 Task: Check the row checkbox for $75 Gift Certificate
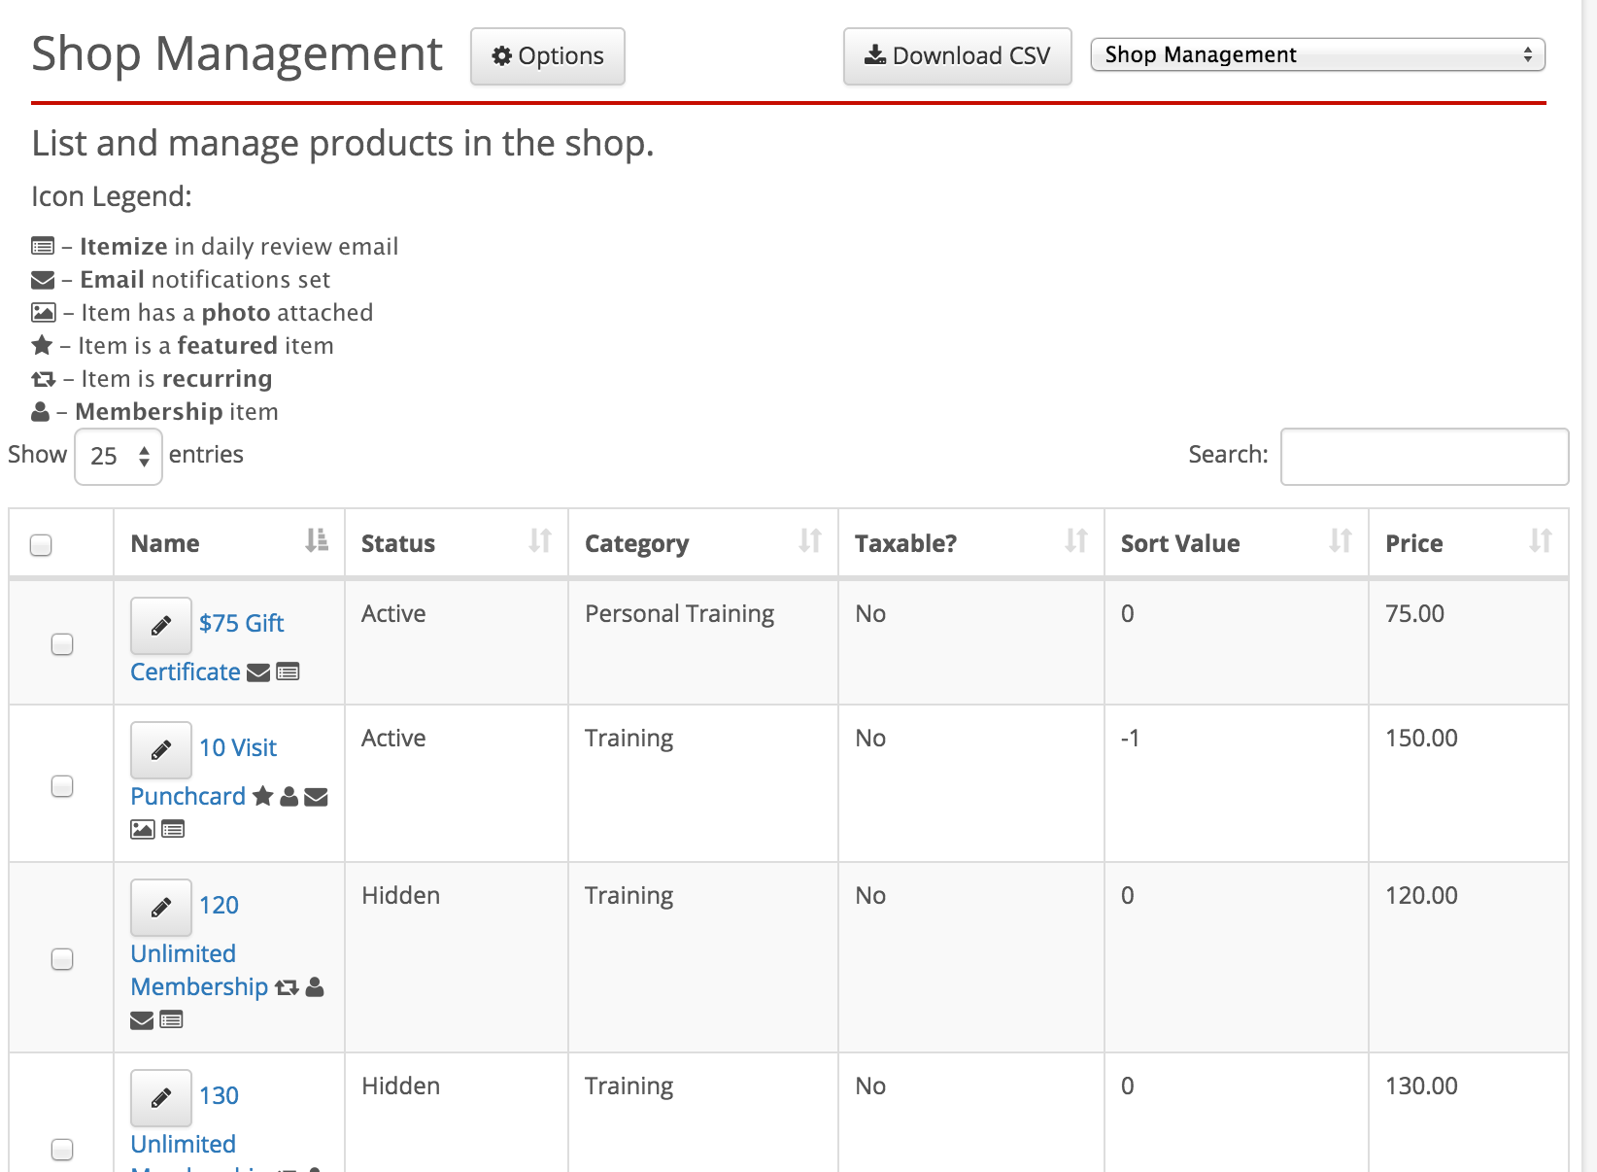[x=61, y=643]
